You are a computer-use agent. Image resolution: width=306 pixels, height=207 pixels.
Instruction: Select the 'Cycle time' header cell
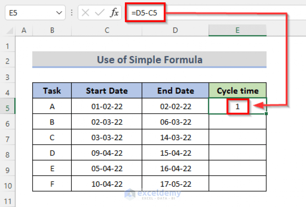237,90
